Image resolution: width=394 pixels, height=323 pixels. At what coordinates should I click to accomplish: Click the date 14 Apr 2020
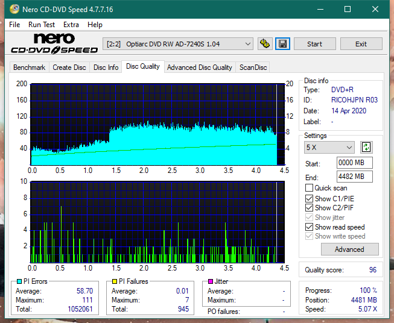coord(349,111)
